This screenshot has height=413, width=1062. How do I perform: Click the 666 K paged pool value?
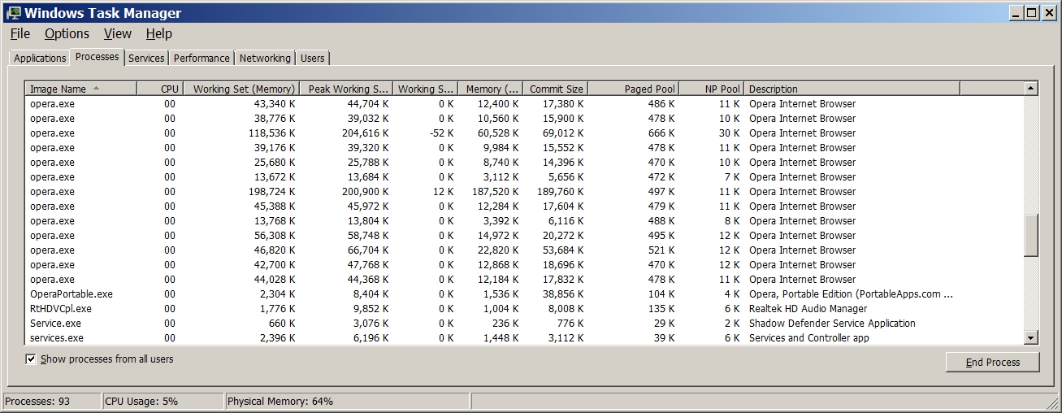[661, 133]
